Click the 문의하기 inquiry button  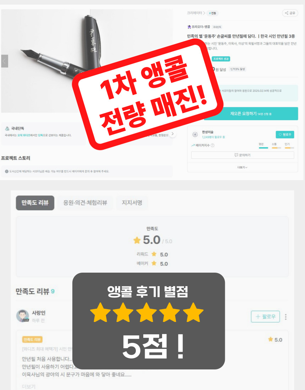point(243,155)
